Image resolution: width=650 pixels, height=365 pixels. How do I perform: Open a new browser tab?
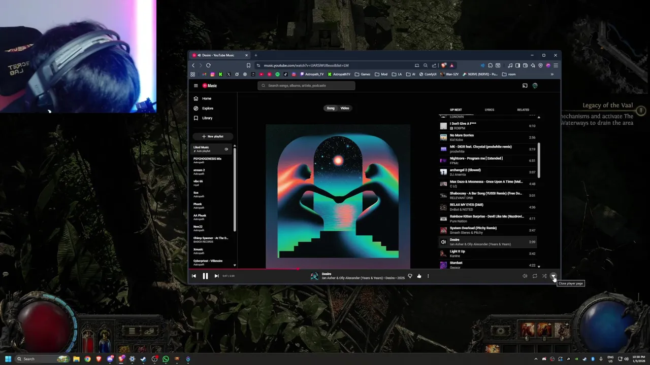coord(255,55)
